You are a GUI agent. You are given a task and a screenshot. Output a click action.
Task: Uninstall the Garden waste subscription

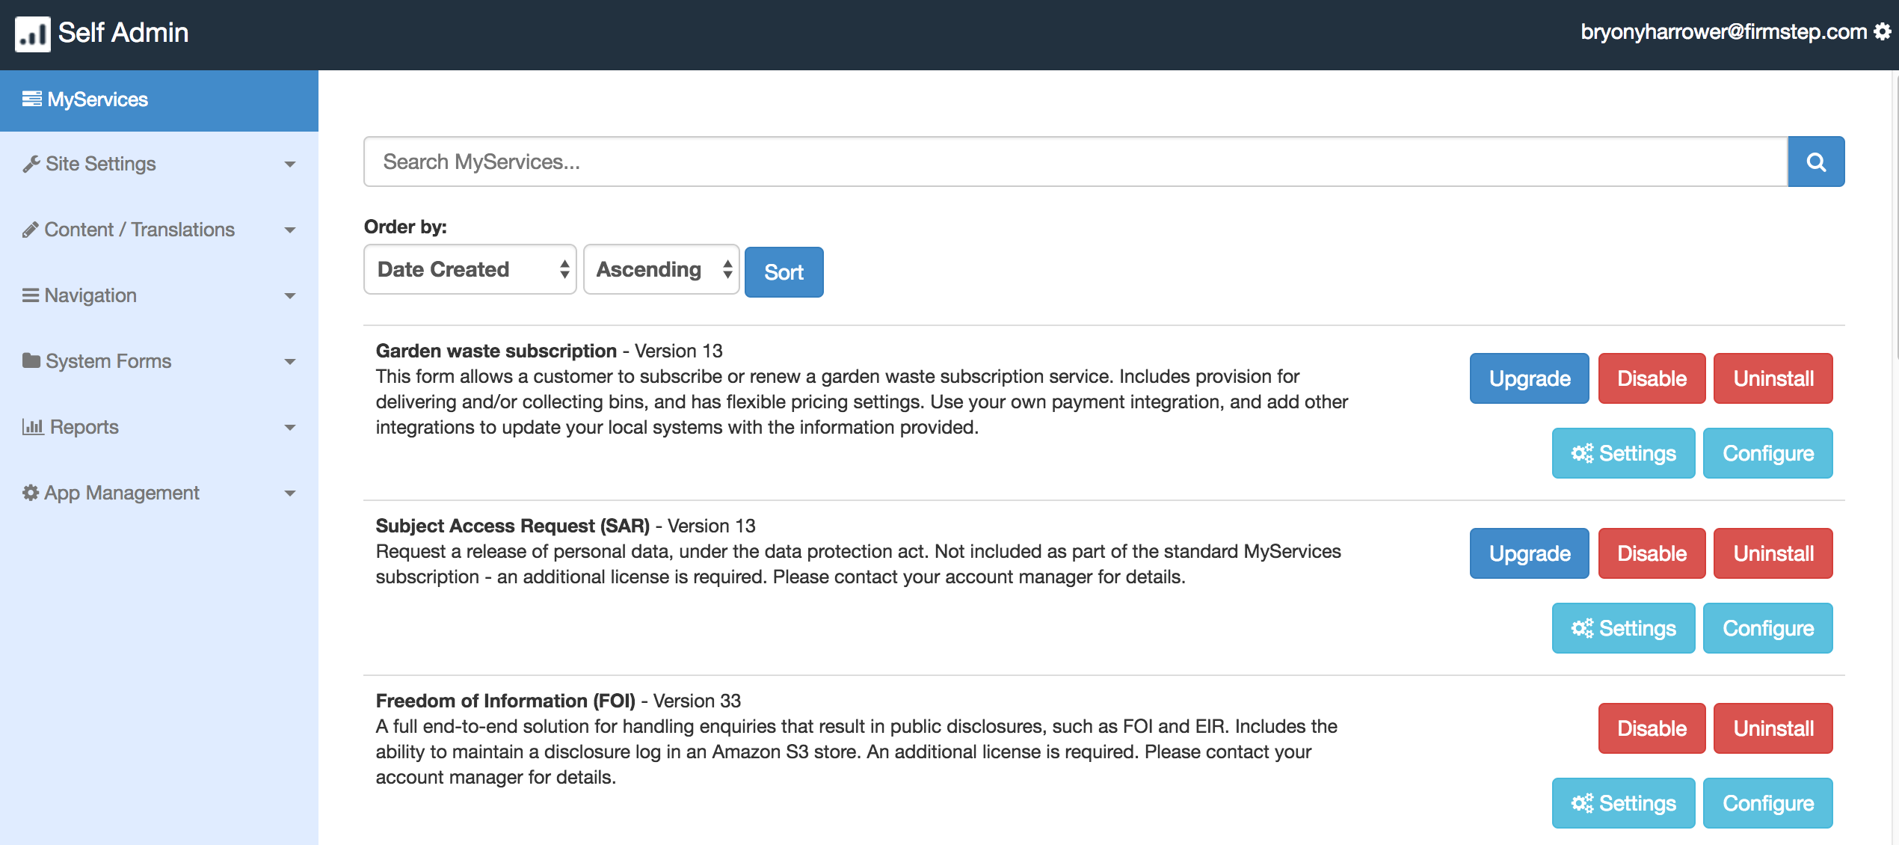(1773, 378)
